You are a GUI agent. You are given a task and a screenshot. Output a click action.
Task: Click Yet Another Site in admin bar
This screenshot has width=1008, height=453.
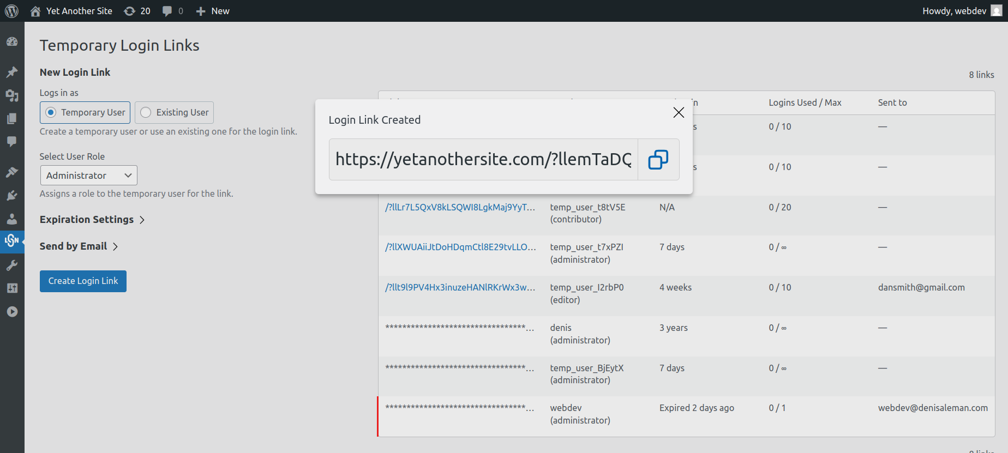(x=79, y=11)
